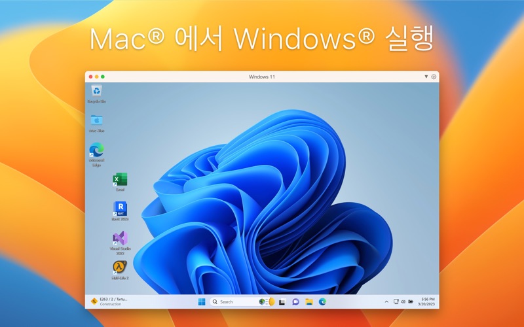This screenshot has height=327, width=524.
Task: Open the Recycle Bin desktop icon
Action: pos(96,94)
